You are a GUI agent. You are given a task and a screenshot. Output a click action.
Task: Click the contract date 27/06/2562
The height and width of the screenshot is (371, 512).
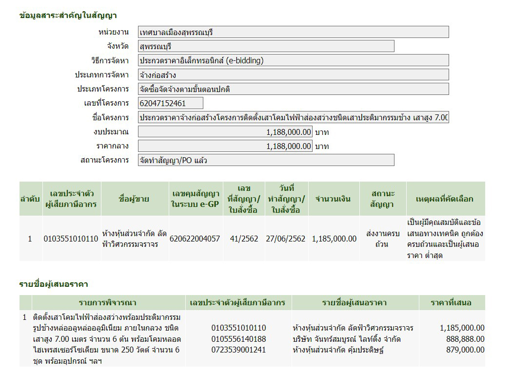285,239
